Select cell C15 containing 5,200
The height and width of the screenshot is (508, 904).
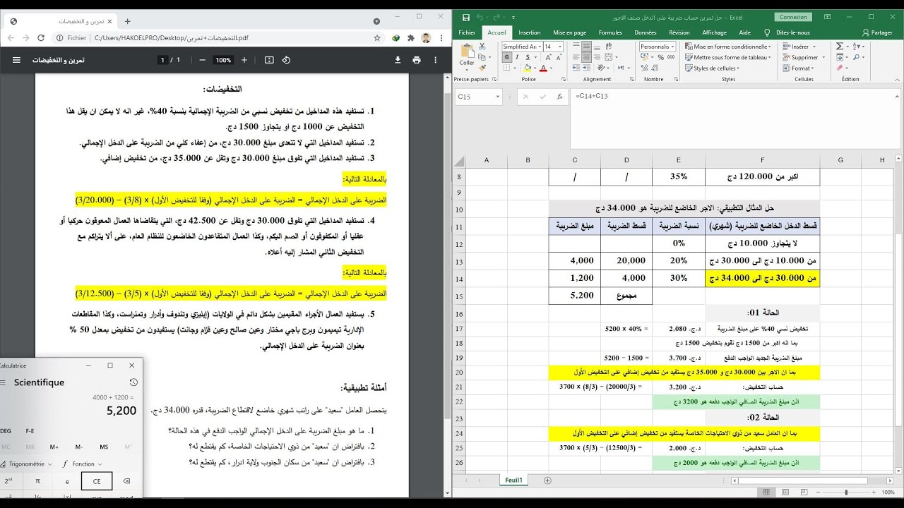tap(575, 296)
